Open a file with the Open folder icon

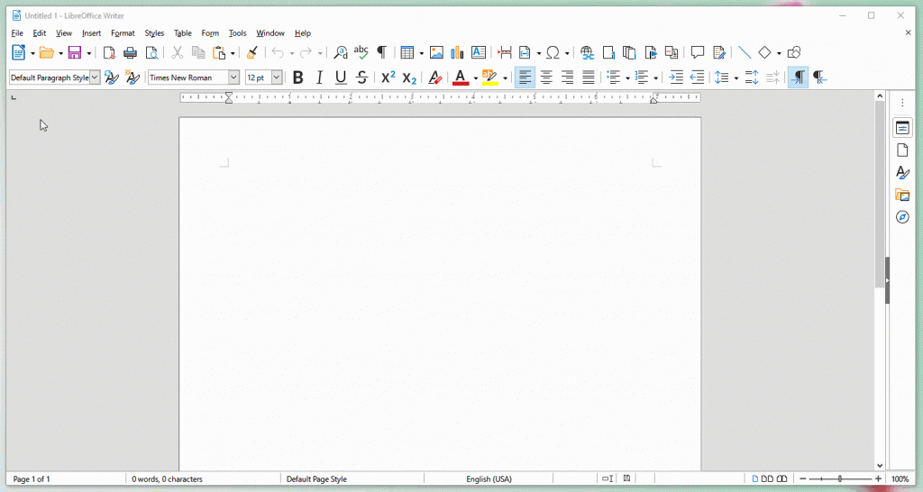tap(47, 53)
